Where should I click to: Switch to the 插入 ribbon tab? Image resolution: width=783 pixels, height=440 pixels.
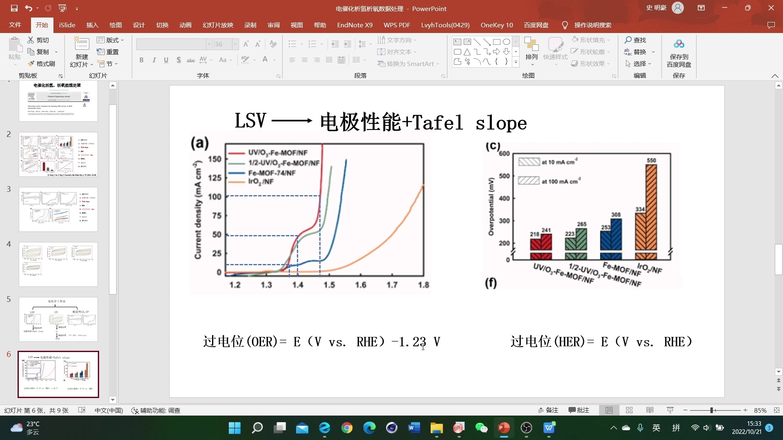tap(92, 25)
